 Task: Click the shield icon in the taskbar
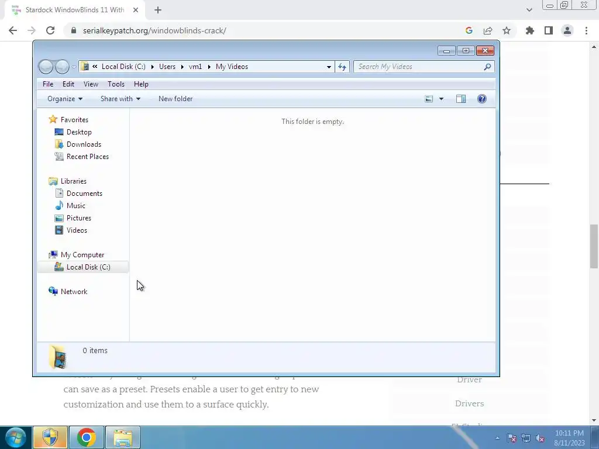pyautogui.click(x=50, y=437)
